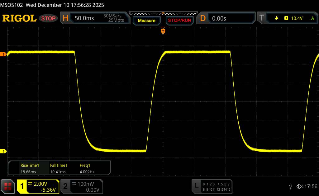Screen dimensions: 319x196
Task: Click the waveform memory position bar
Action: (163, 13)
